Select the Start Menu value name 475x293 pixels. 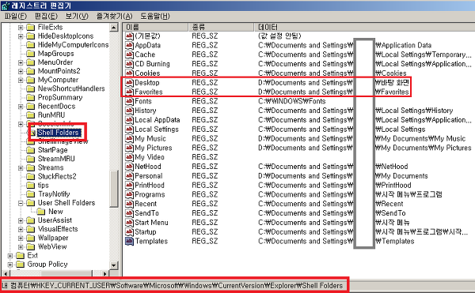[151, 223]
